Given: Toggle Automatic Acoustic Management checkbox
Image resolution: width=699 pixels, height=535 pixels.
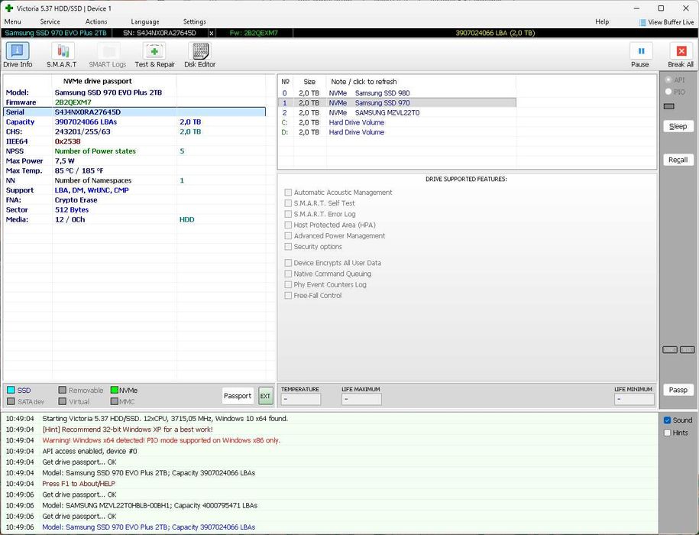Looking at the screenshot, I should 288,192.
